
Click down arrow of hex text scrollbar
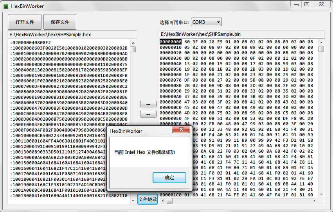pyautogui.click(x=133, y=200)
